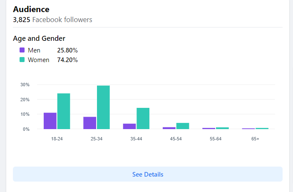This screenshot has height=192, width=293.
Task: Click the Men 25.80% percentage value
Action: coord(67,50)
